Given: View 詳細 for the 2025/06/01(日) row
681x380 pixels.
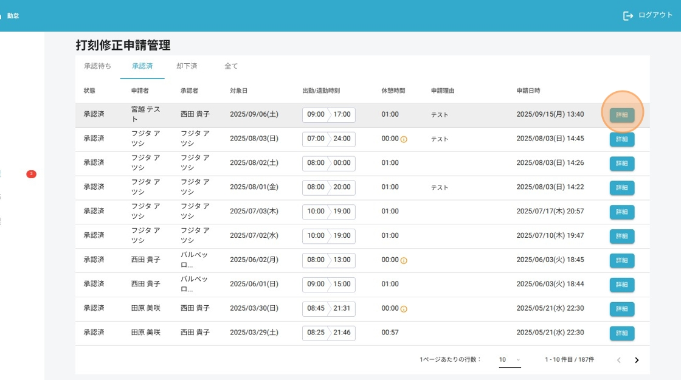Looking at the screenshot, I should coord(622,285).
